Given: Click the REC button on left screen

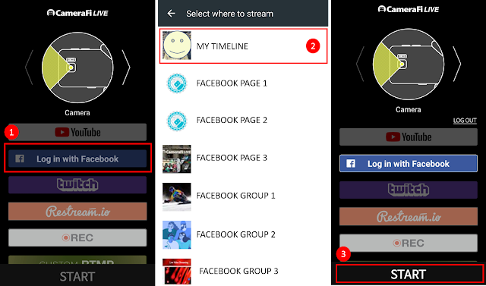Looking at the screenshot, I should click(77, 237).
